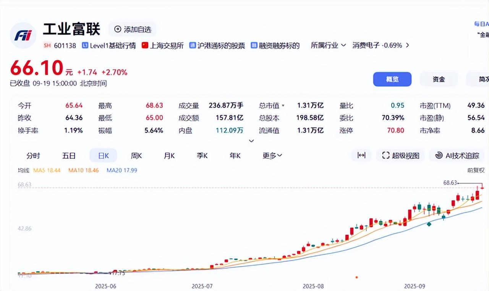Click the green diamond chart marker
This screenshot has height=291, width=489.
click(x=429, y=224)
